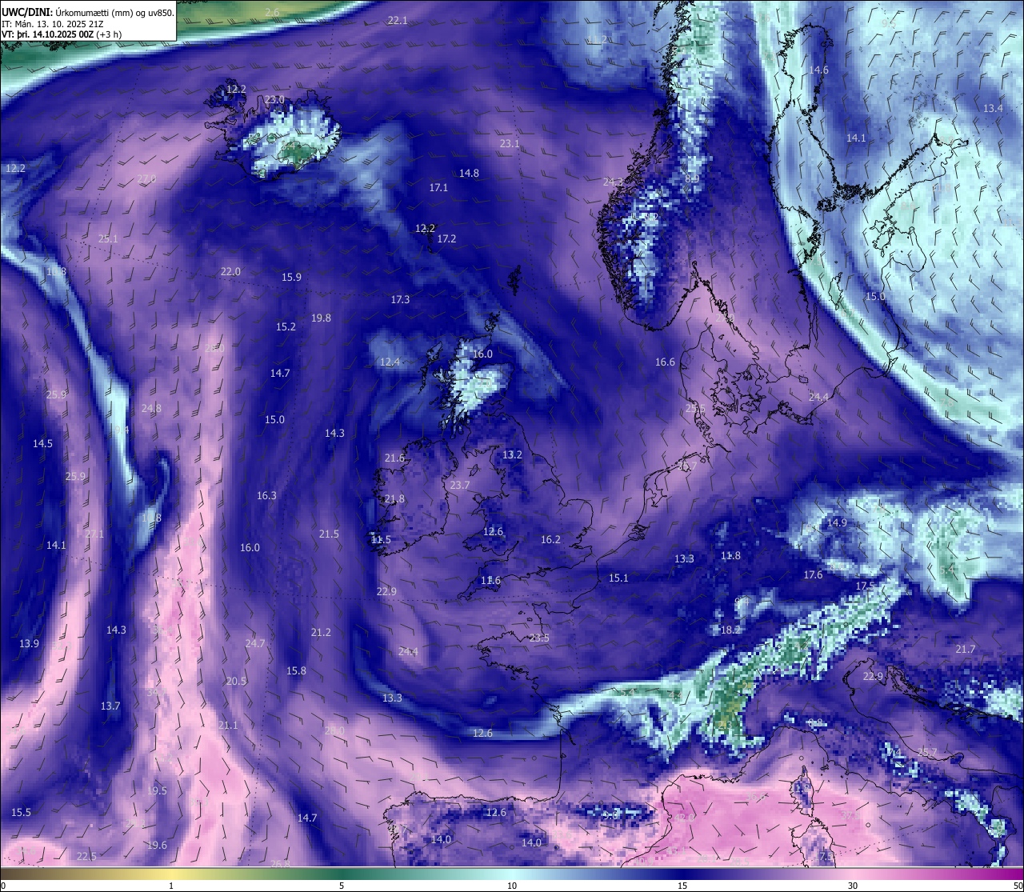This screenshot has height=892, width=1024.
Task: Click the 13.9 value on the map
Action: point(29,643)
